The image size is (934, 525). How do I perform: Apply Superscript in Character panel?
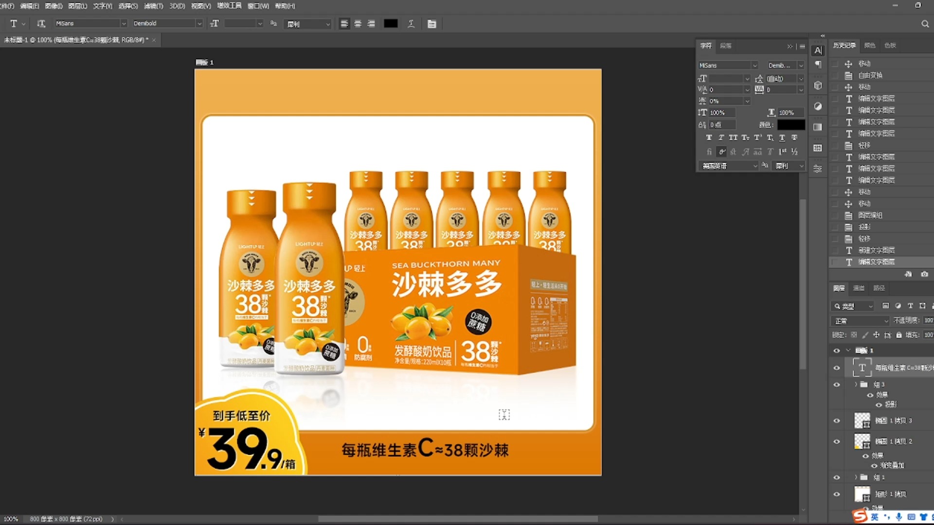757,138
